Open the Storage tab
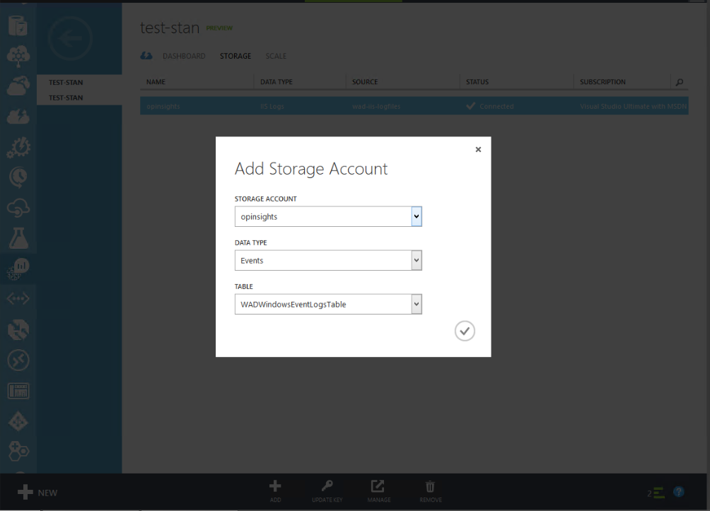 pyautogui.click(x=235, y=56)
